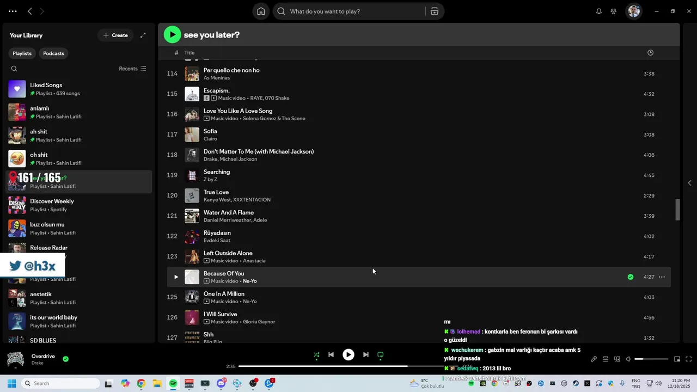The height and width of the screenshot is (392, 697).
Task: Click Spotify icon in taskbar
Action: (173, 383)
